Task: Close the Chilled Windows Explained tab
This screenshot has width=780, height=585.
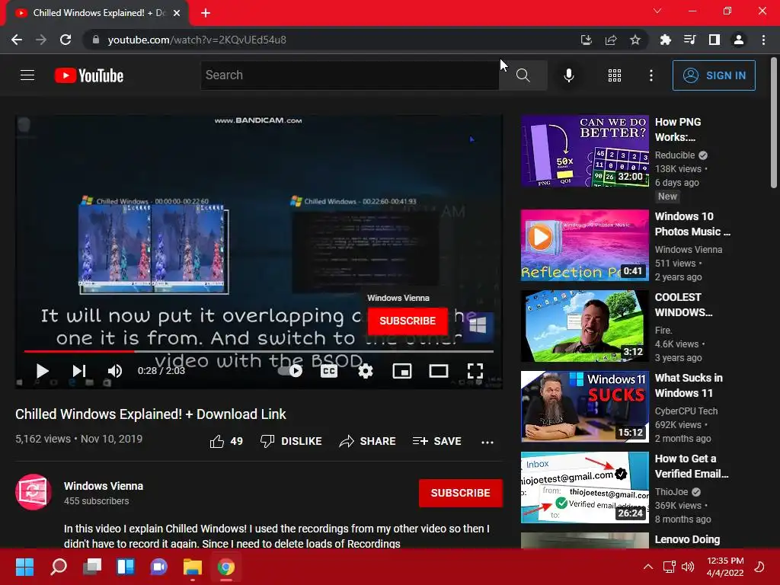Action: pyautogui.click(x=177, y=13)
